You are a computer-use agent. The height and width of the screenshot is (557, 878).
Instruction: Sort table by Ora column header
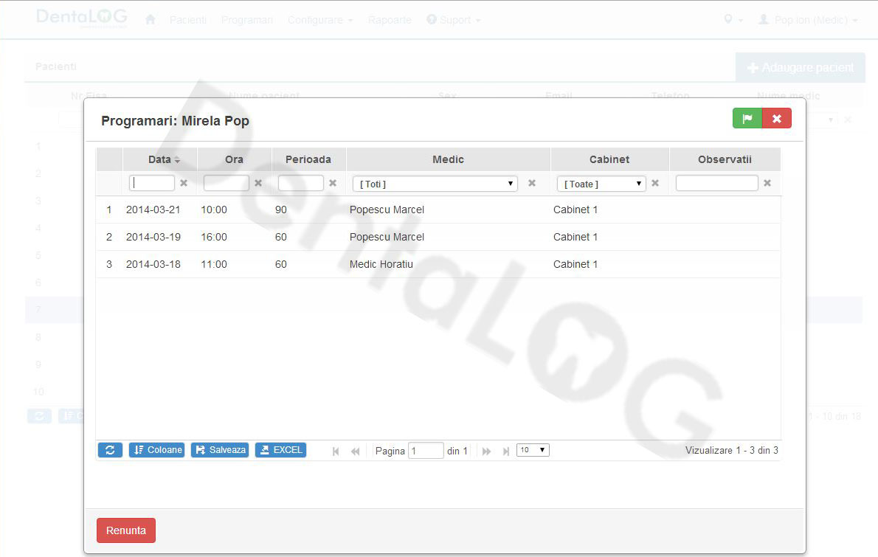(234, 159)
